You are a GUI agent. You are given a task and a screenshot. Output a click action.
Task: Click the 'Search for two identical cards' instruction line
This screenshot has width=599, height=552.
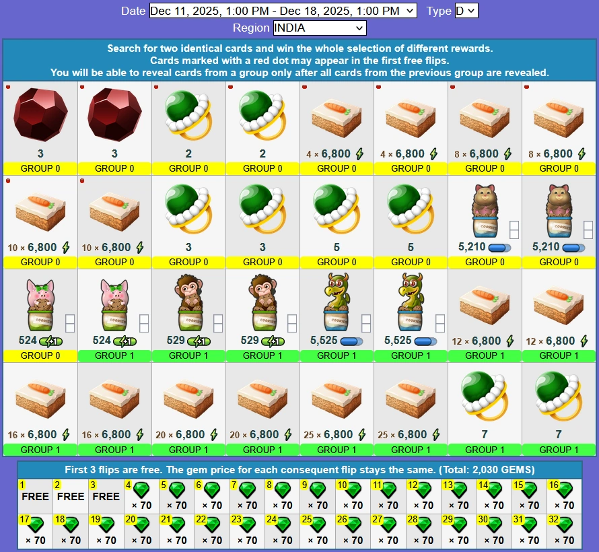[x=300, y=48]
